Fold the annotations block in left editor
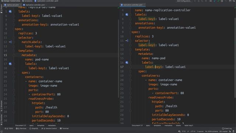236x133 pixels. 14,20
